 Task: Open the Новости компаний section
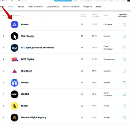pos(71,7)
